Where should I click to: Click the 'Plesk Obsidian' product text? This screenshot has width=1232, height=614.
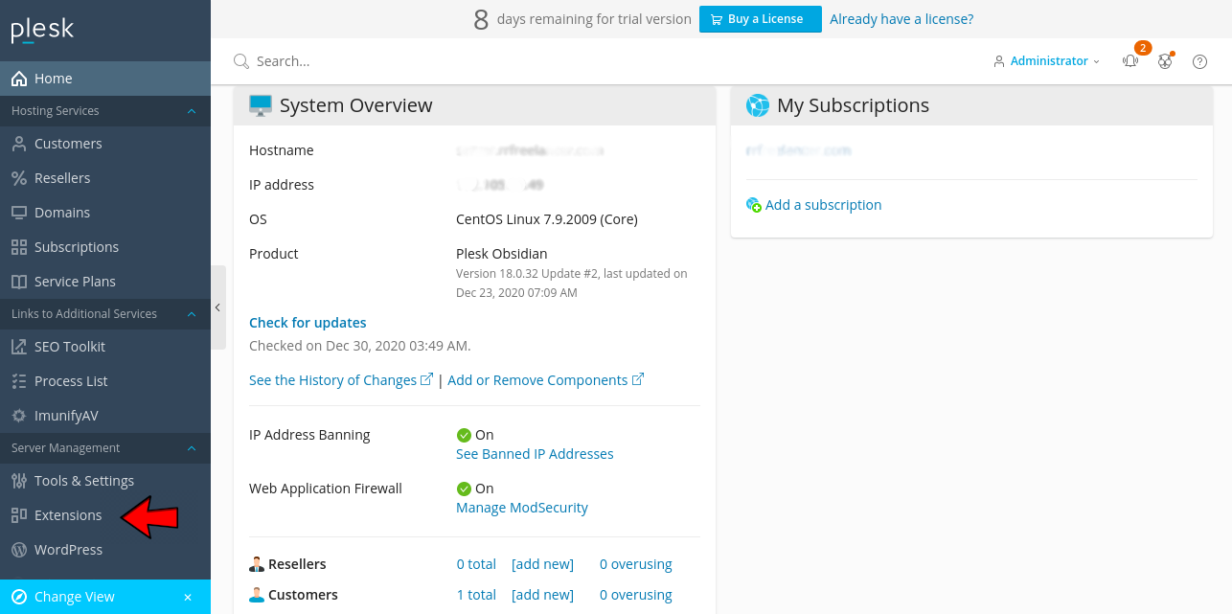tap(502, 254)
